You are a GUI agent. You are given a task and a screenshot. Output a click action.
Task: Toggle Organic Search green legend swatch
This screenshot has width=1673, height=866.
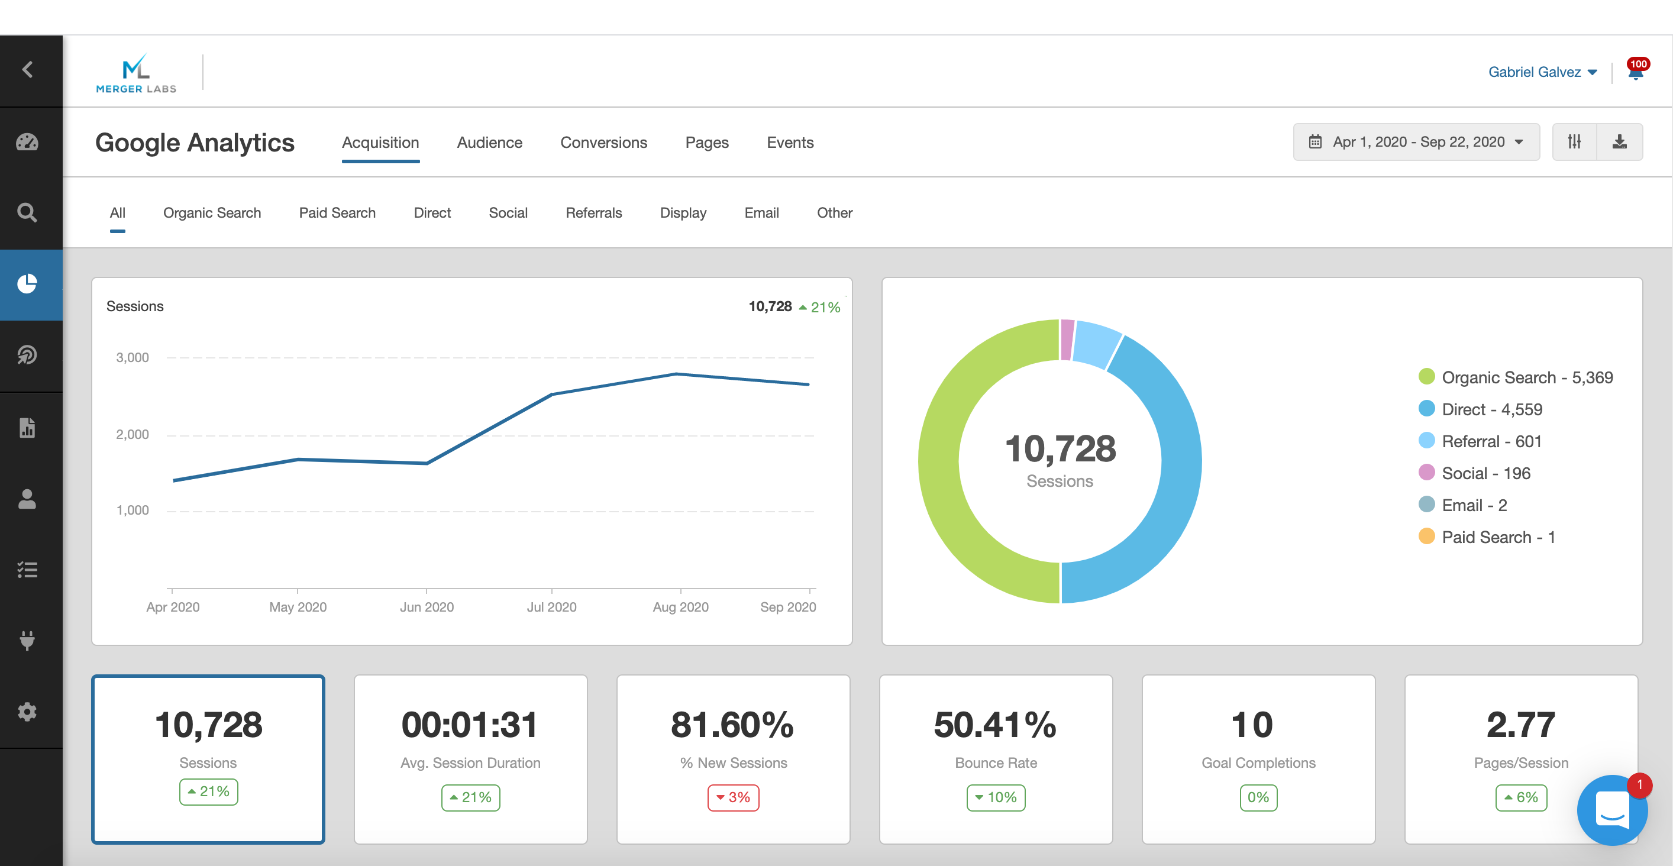pos(1427,377)
